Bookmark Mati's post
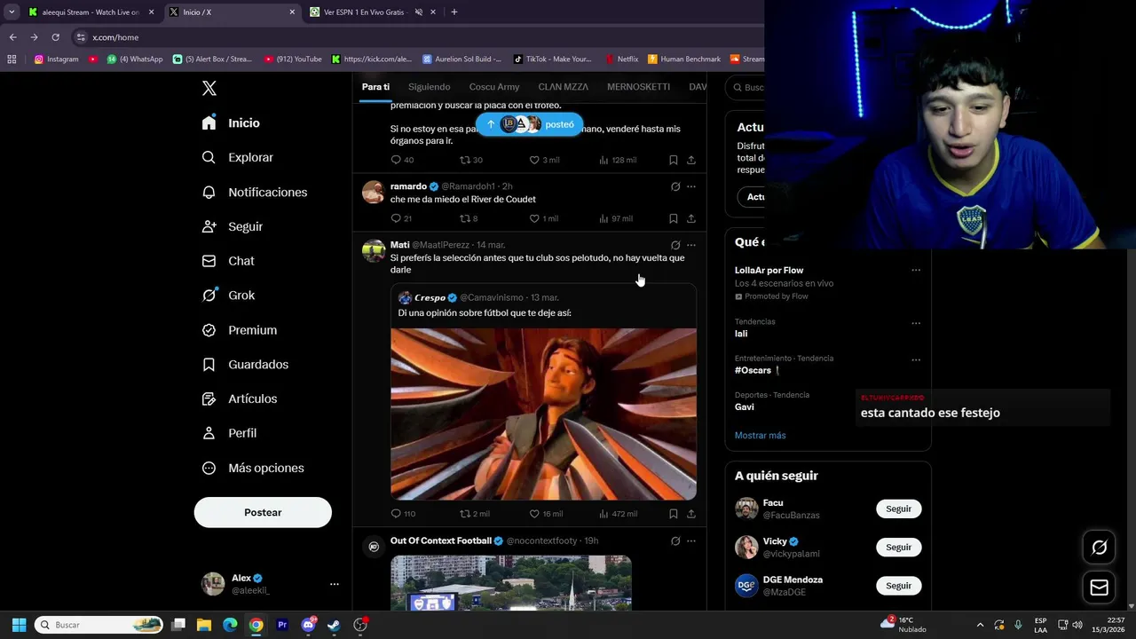 (673, 514)
